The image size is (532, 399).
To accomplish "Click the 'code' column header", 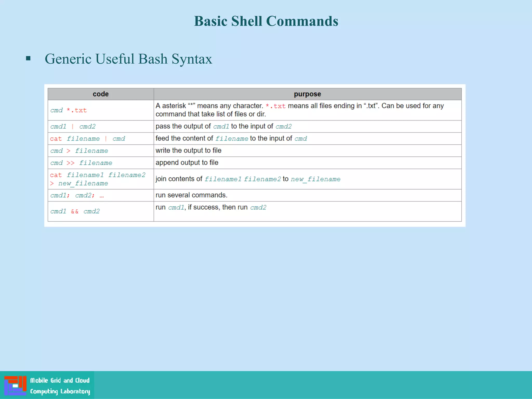I will pyautogui.click(x=101, y=94).
